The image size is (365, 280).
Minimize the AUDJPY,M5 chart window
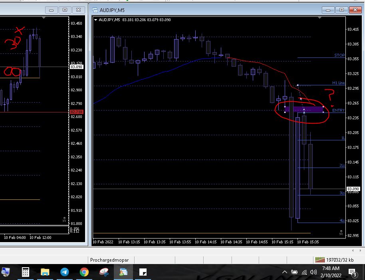pos(328,10)
